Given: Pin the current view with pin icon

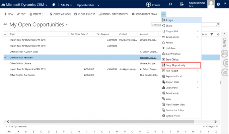Looking at the screenshot, I should point(5,24).
